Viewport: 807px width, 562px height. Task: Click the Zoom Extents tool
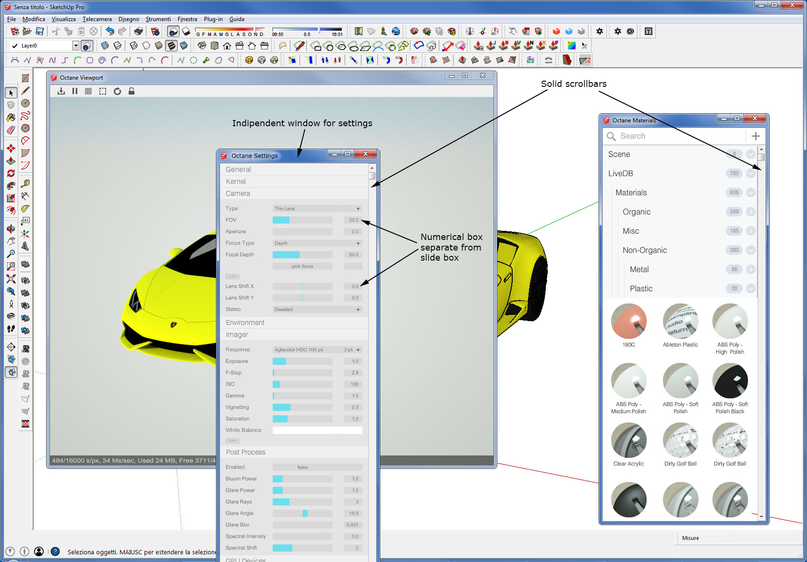point(11,279)
